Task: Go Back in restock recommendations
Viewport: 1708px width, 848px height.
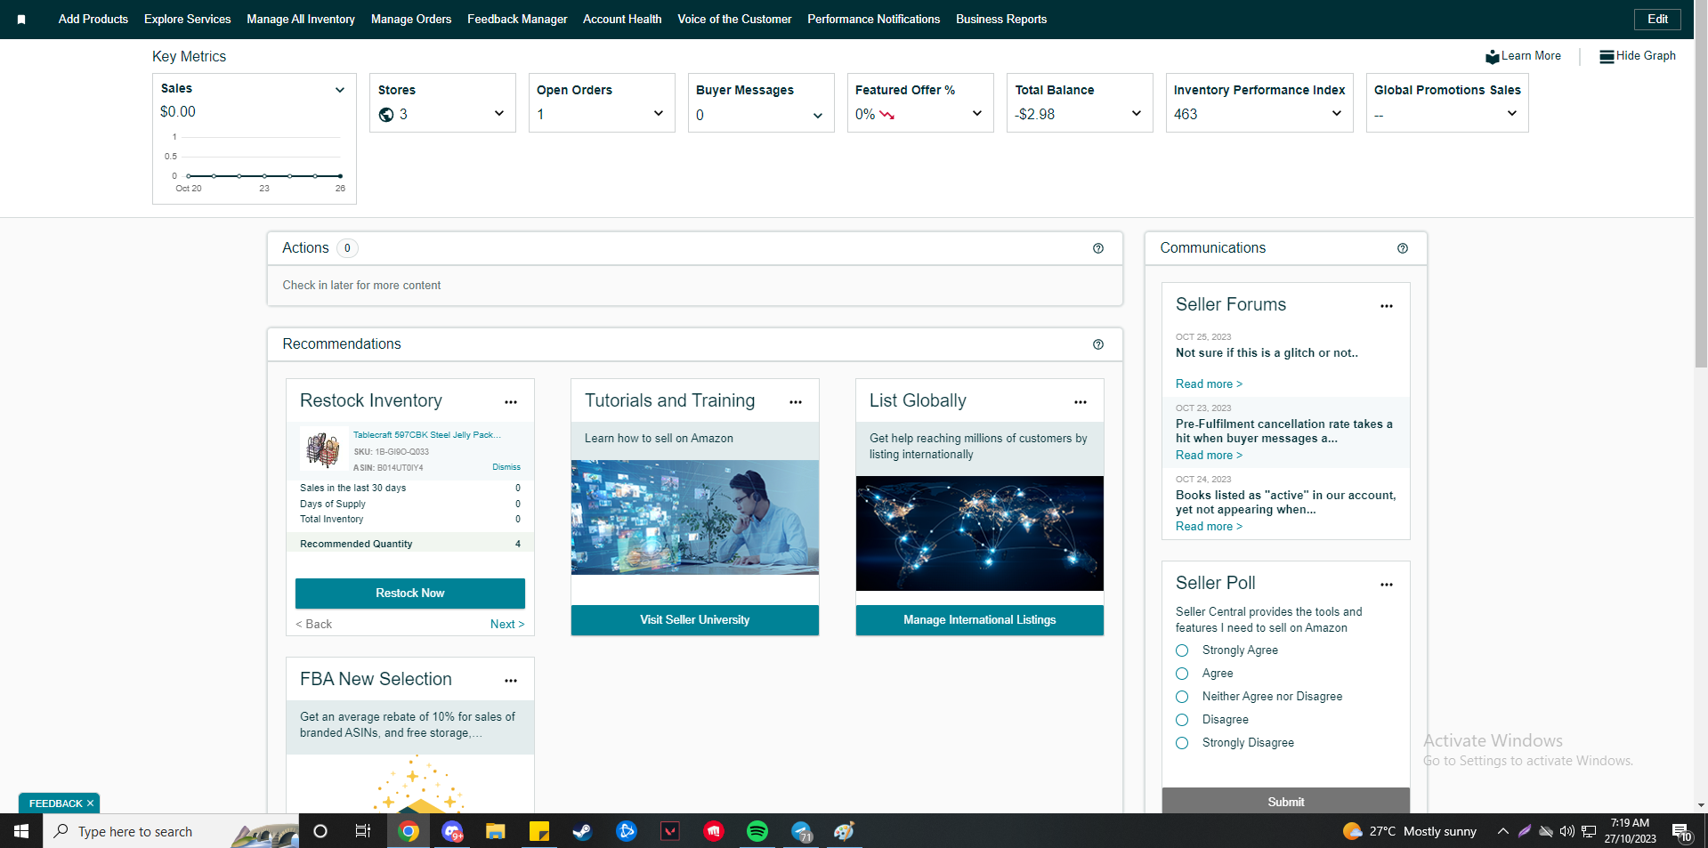Action: [313, 625]
